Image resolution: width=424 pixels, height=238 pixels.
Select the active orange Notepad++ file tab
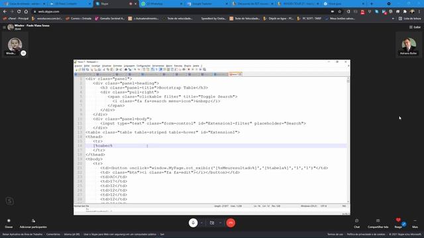[x=235, y=74]
